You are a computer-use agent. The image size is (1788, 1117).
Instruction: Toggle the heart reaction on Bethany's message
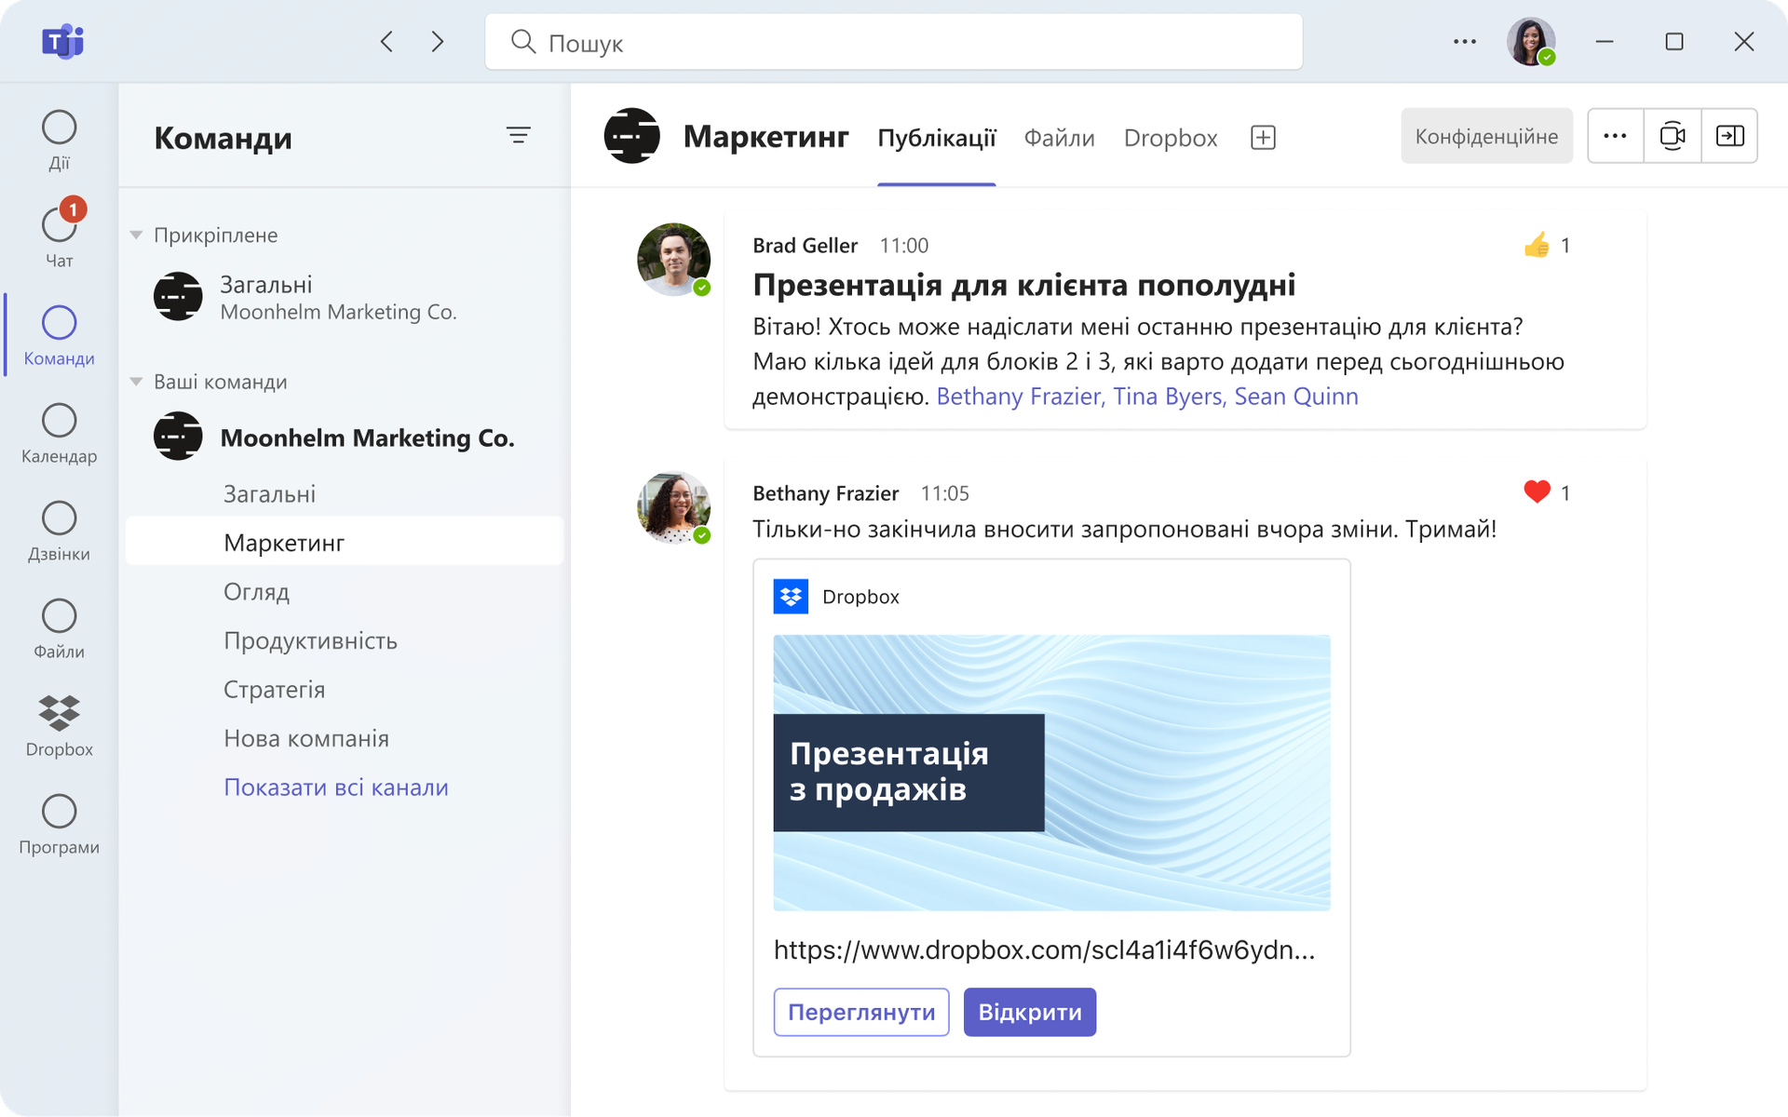(x=1537, y=492)
